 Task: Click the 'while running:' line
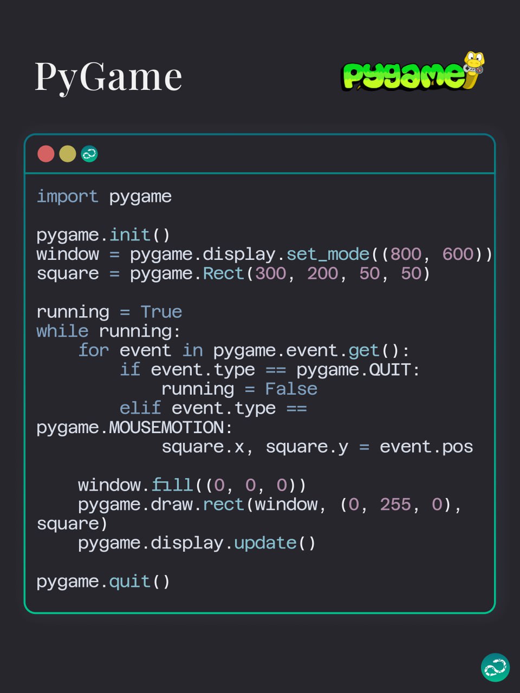(x=108, y=331)
